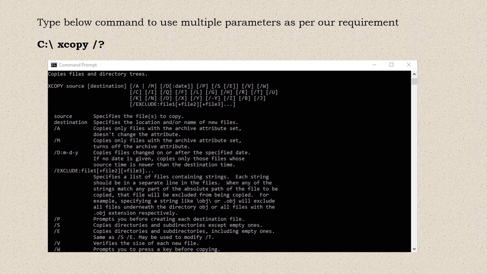This screenshot has height=274, width=487.
Task: Click 'Prompts you before creating each destination file.'
Action: click(169, 219)
